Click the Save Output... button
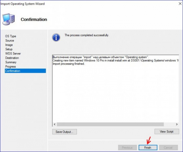The height and width of the screenshot is (152, 183). (x=64, y=132)
